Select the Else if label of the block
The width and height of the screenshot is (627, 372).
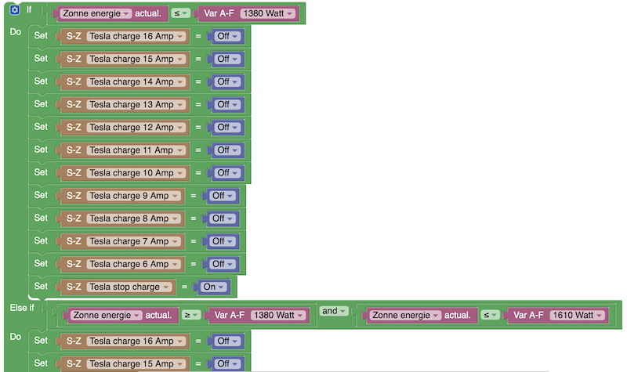click(22, 308)
